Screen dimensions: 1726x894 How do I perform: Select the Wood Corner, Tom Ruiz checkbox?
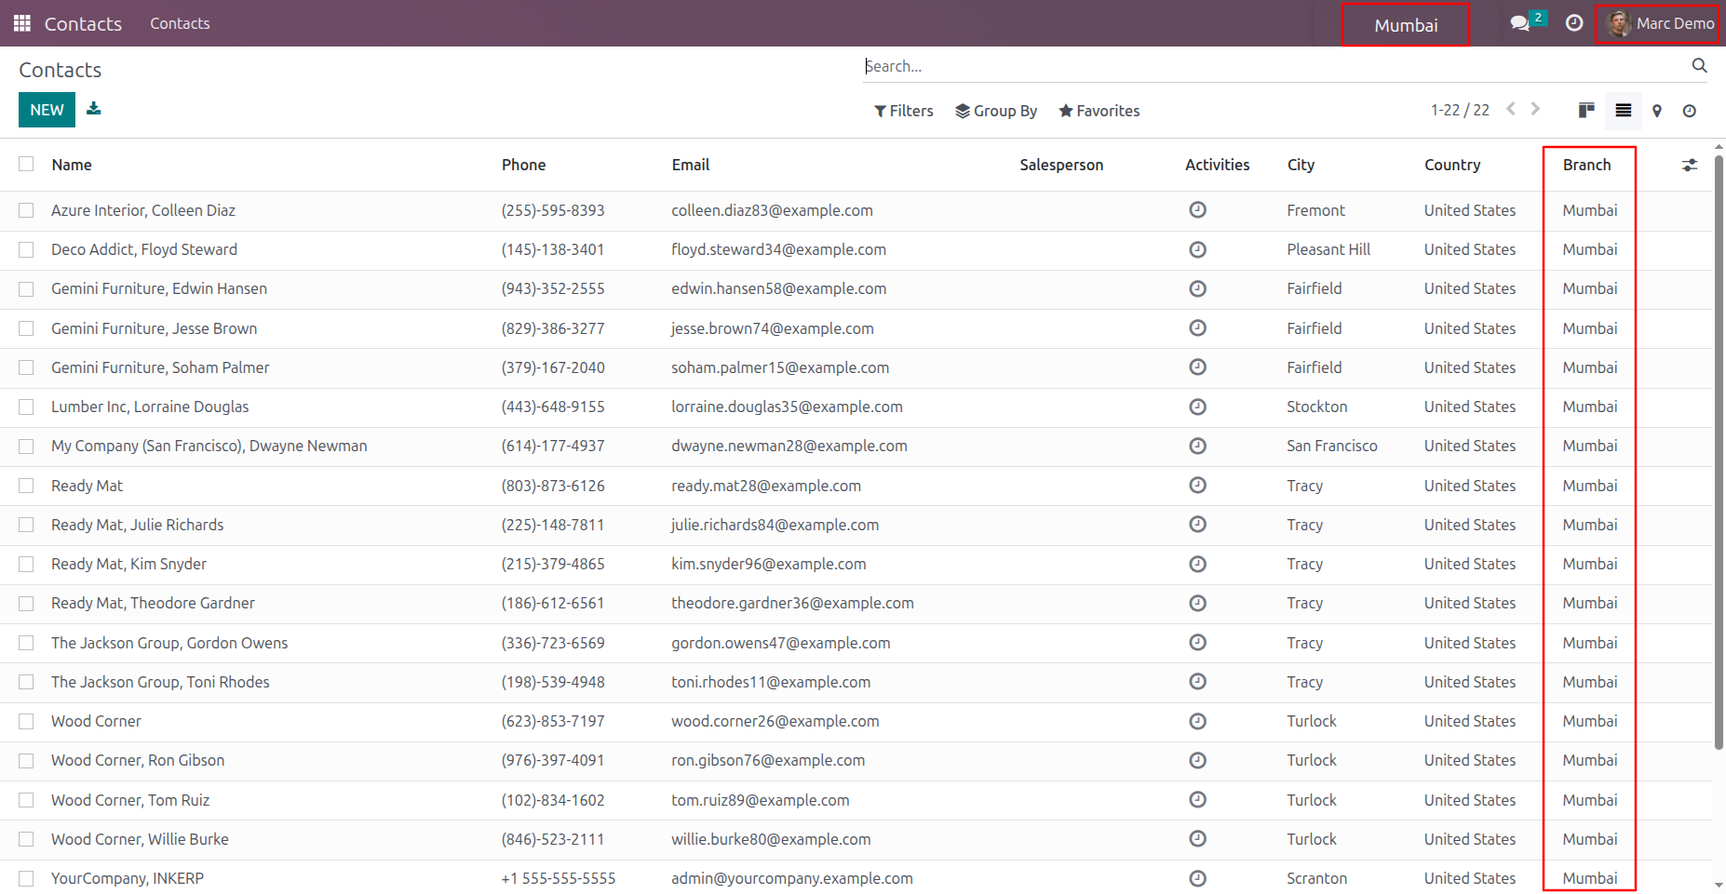(26, 800)
